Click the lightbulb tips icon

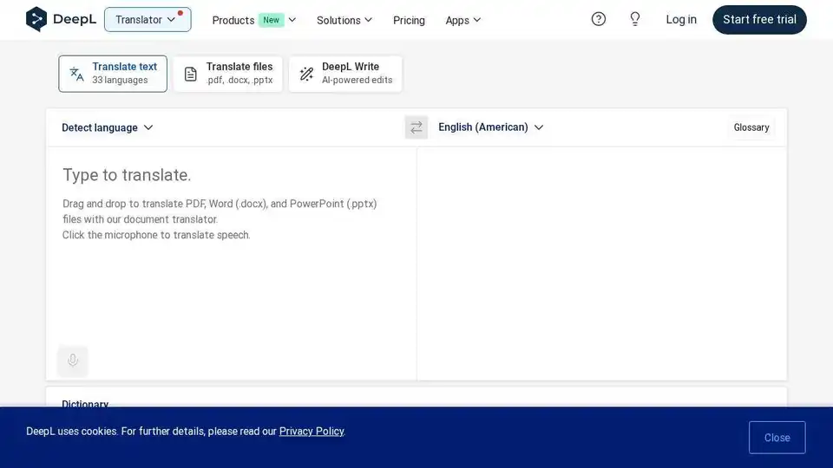[x=635, y=20]
